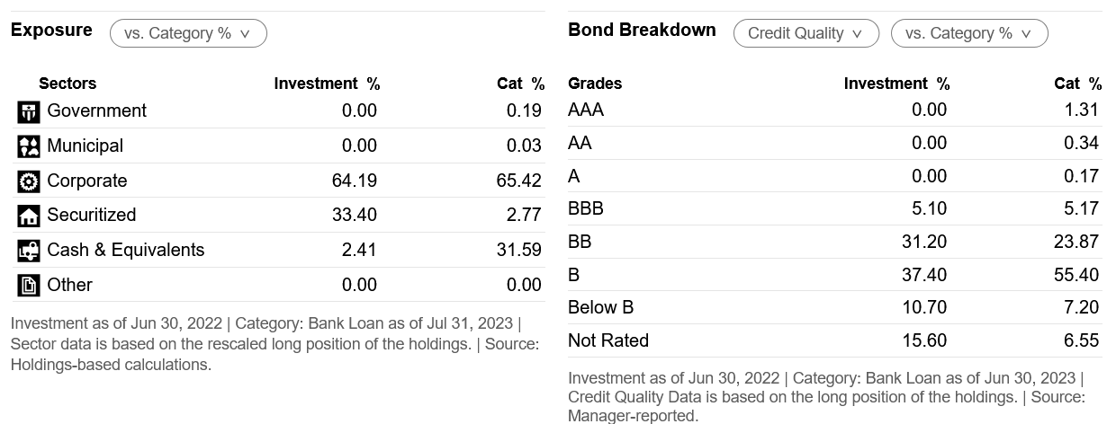The width and height of the screenshot is (1107, 424).
Task: Click the Other sector document icon
Action: [x=29, y=286]
